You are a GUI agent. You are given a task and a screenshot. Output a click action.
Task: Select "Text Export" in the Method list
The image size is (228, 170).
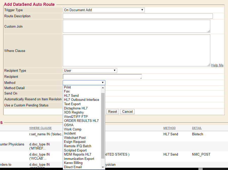tap(72, 104)
